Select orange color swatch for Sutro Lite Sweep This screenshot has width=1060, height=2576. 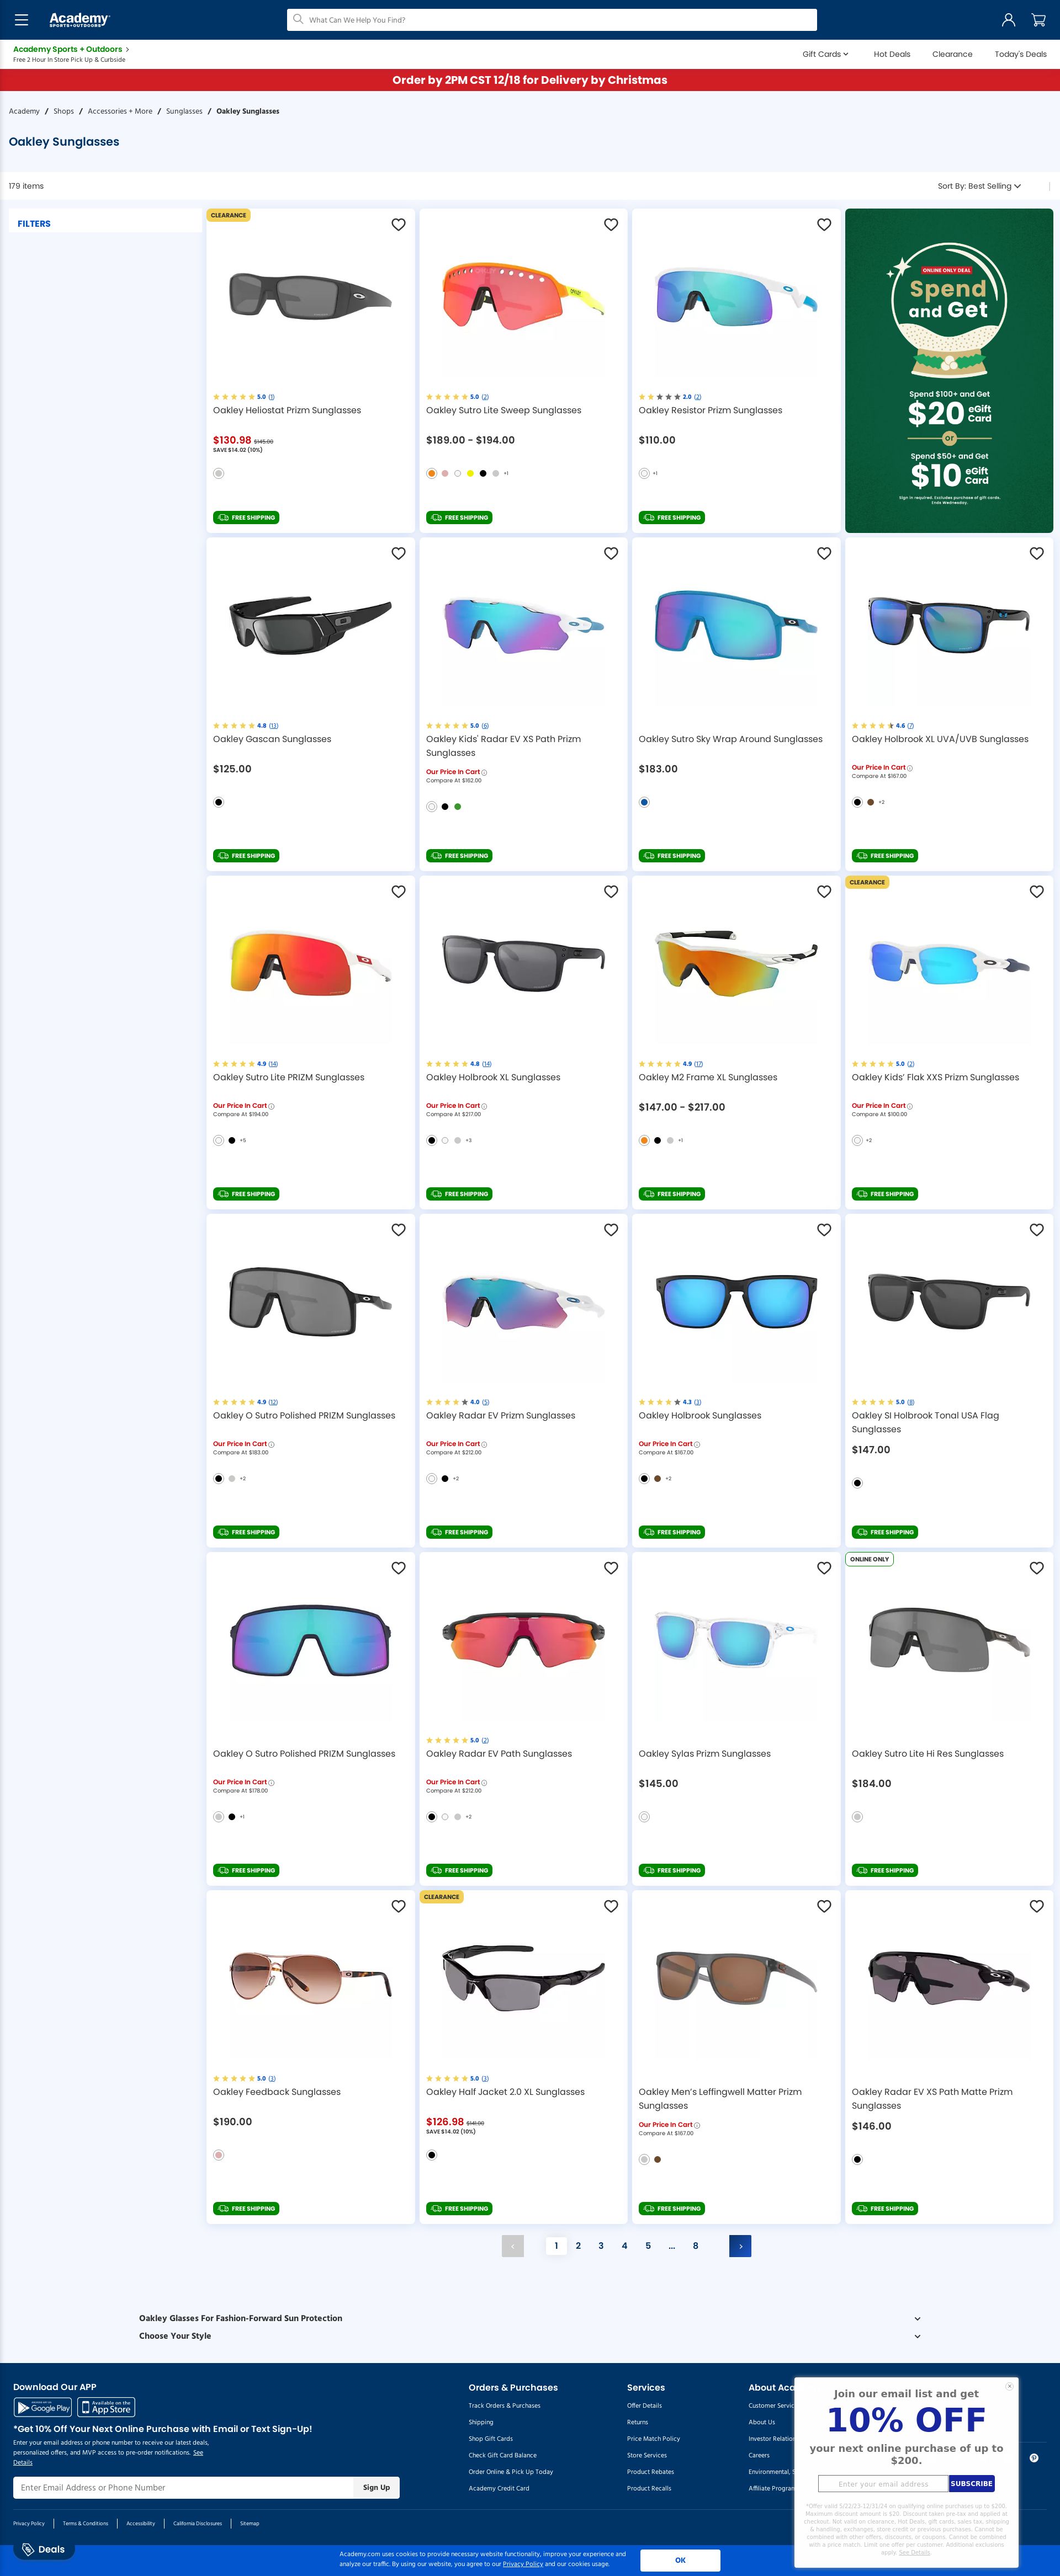pos(431,473)
